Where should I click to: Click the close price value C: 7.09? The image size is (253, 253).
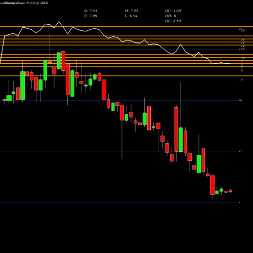click(x=91, y=16)
